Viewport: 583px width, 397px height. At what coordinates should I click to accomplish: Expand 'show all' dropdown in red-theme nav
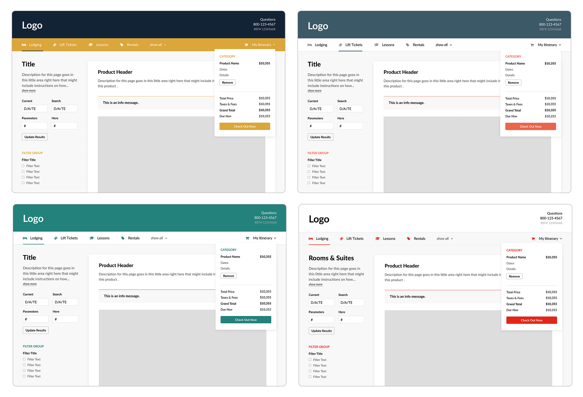point(445,239)
